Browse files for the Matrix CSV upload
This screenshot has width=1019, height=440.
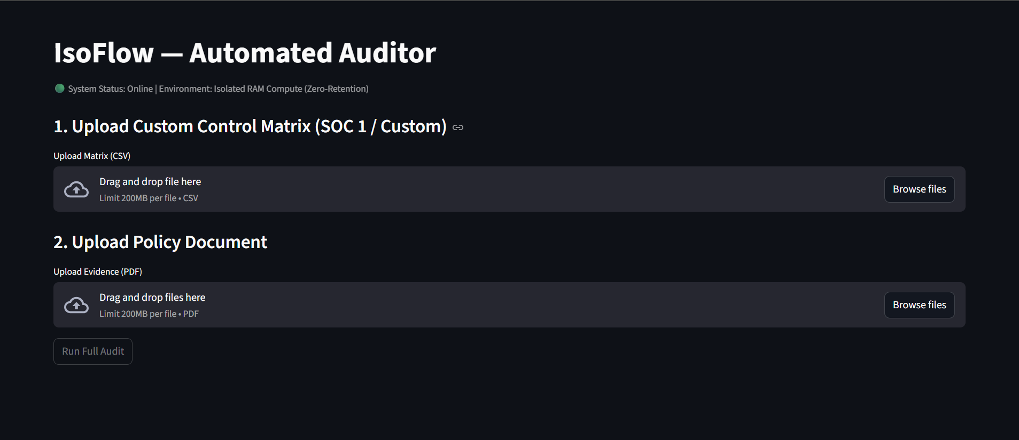click(919, 189)
